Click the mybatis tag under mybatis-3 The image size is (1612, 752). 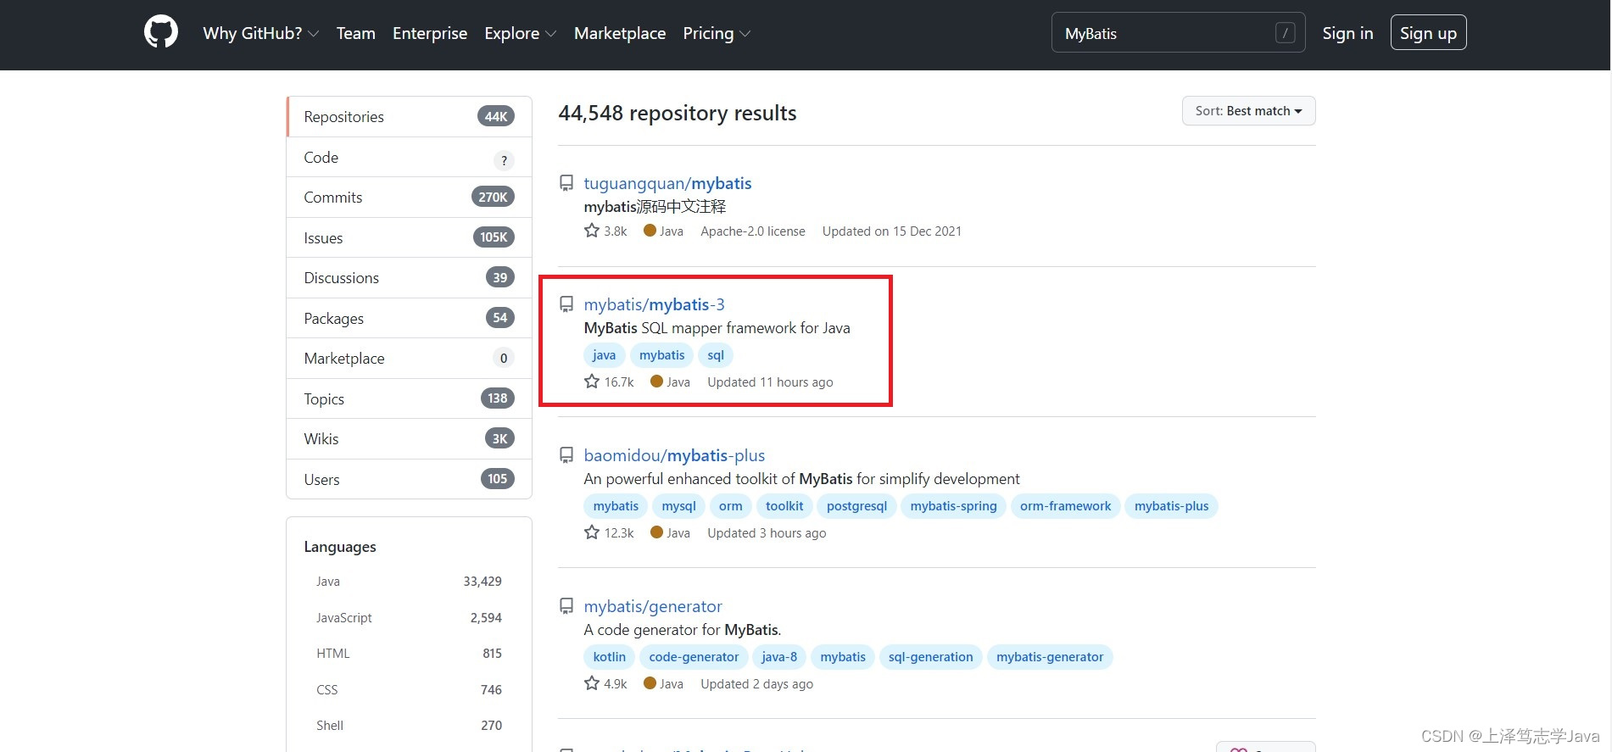(x=661, y=355)
